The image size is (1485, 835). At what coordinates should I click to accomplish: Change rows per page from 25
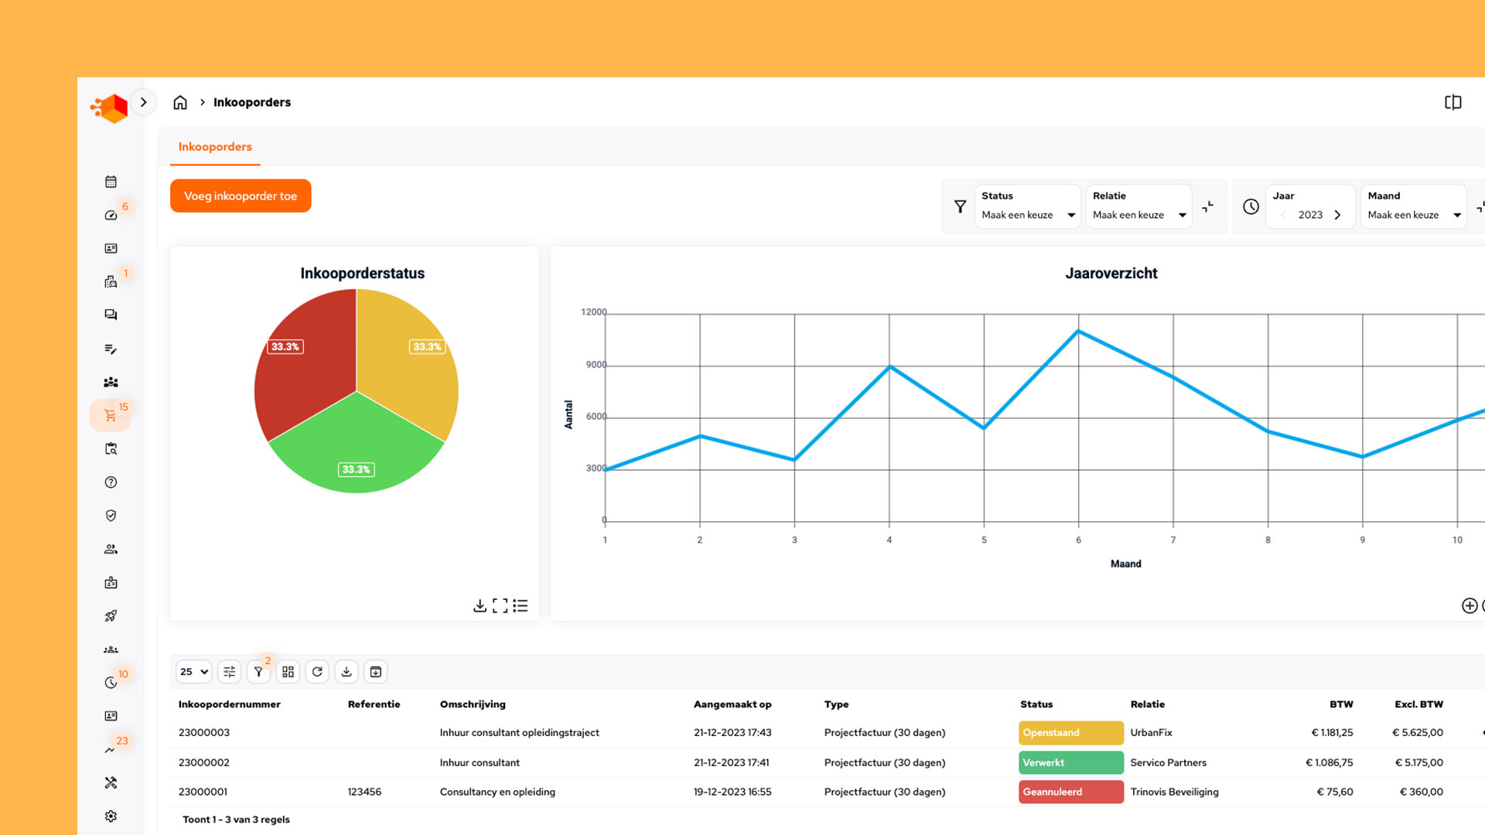coord(194,672)
